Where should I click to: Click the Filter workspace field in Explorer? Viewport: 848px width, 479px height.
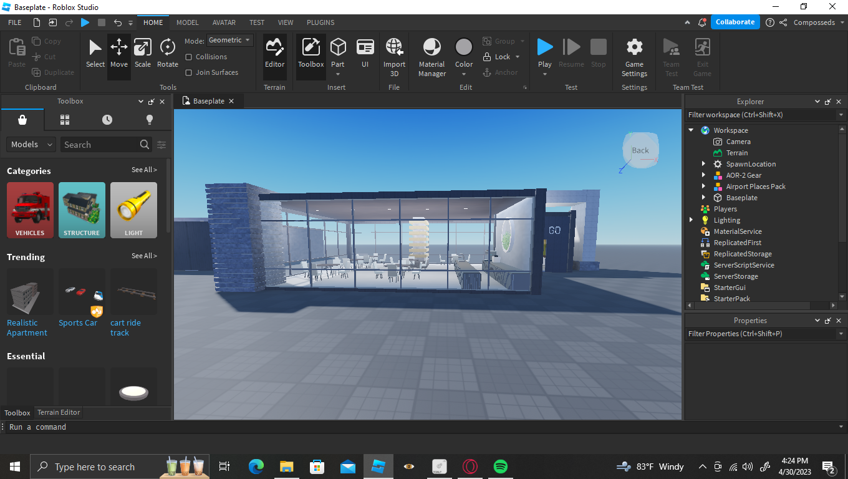coord(760,115)
